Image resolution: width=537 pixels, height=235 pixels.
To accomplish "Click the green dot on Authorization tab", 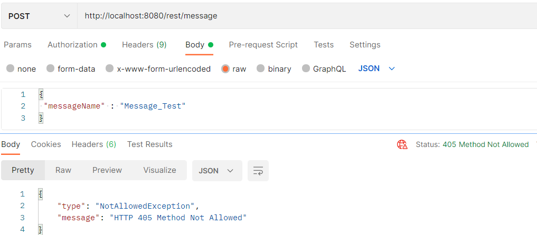I will tap(103, 45).
